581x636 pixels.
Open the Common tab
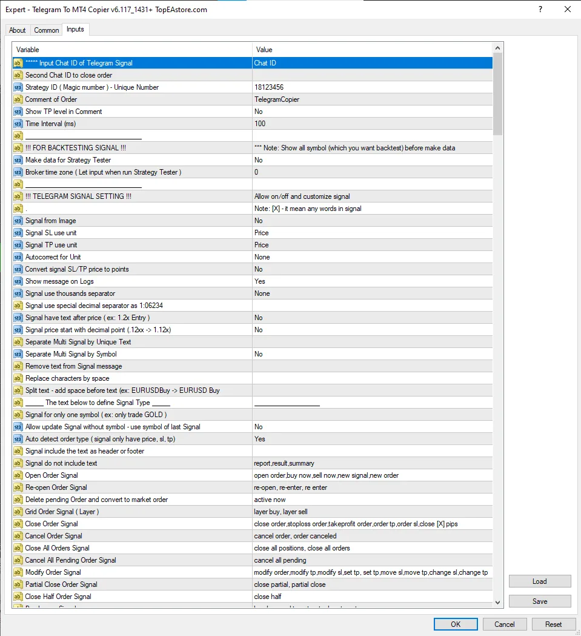[x=46, y=30]
